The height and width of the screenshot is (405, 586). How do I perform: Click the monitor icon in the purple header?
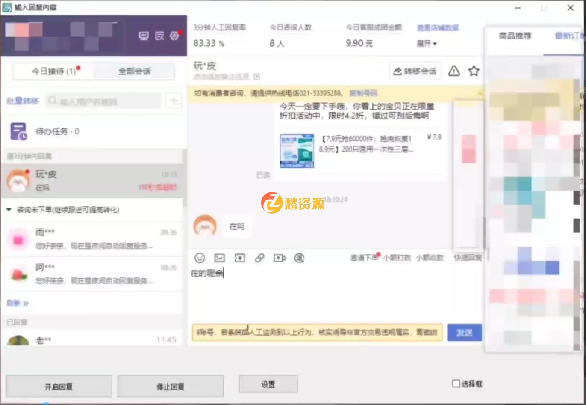tap(144, 36)
